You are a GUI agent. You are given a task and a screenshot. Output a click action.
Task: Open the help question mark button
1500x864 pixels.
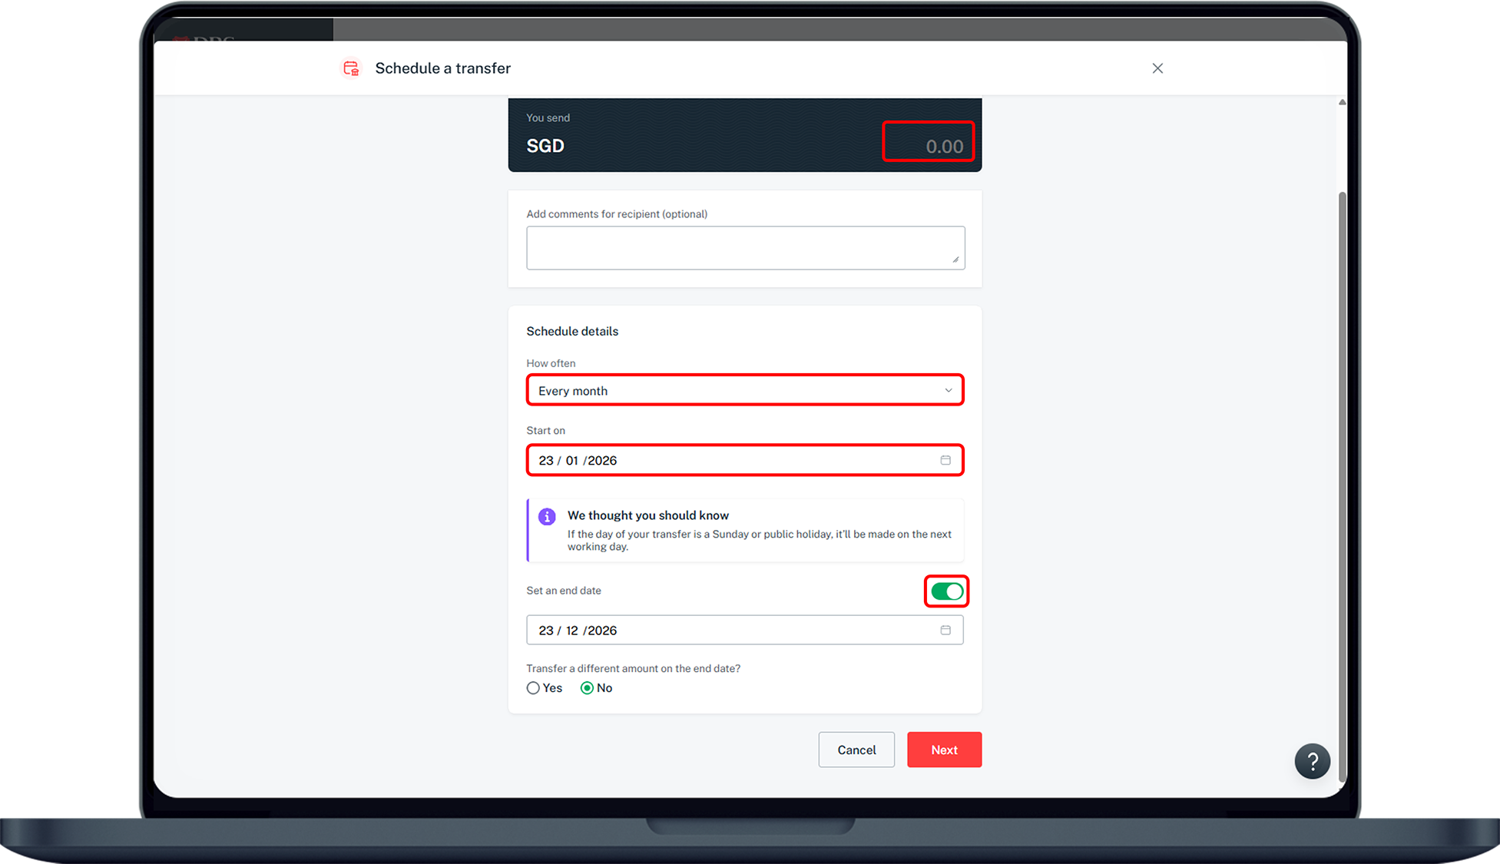[x=1312, y=761]
